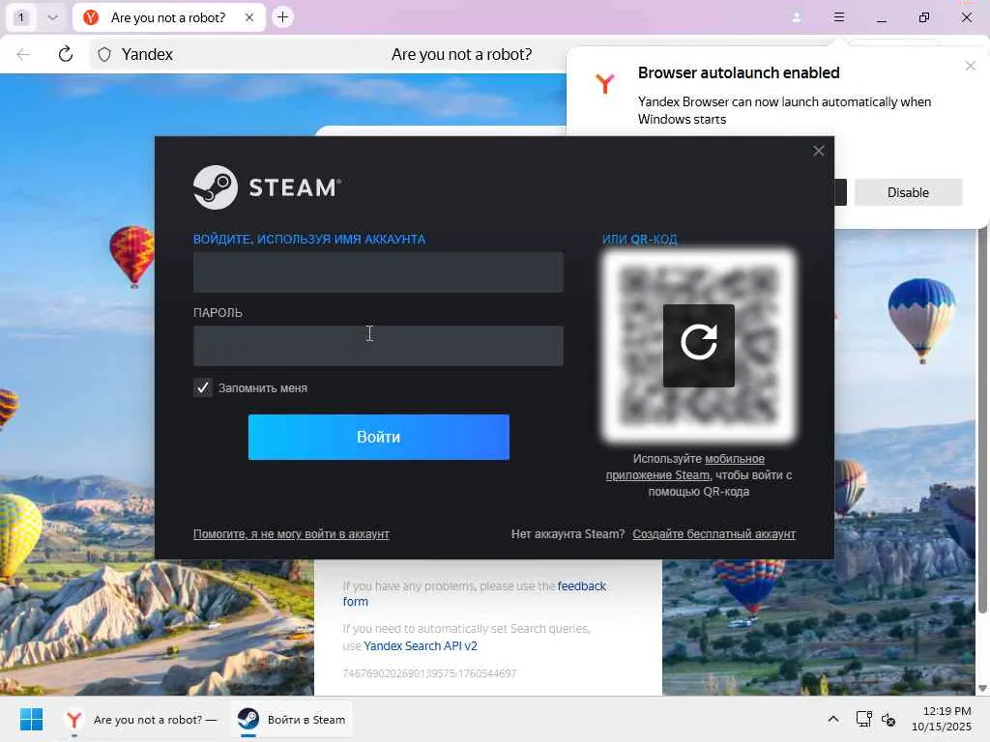Open the мобильное приложение Steam link
This screenshot has height=742, width=990.
point(685,467)
